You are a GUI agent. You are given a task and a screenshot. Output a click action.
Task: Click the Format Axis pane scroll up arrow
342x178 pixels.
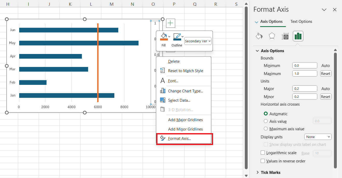pos(336,50)
